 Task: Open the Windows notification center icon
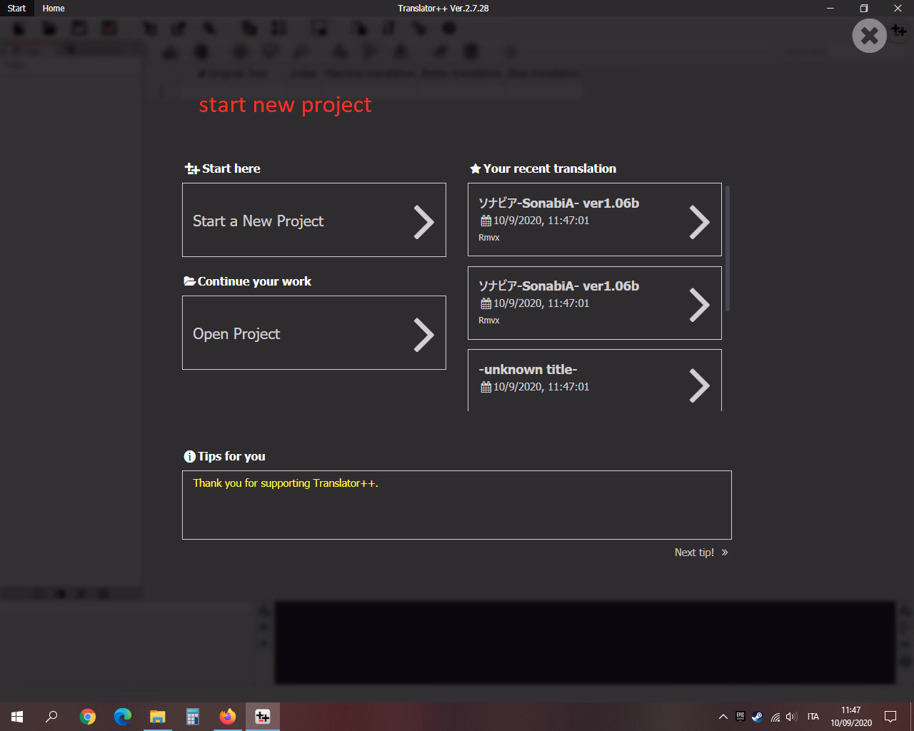890,717
